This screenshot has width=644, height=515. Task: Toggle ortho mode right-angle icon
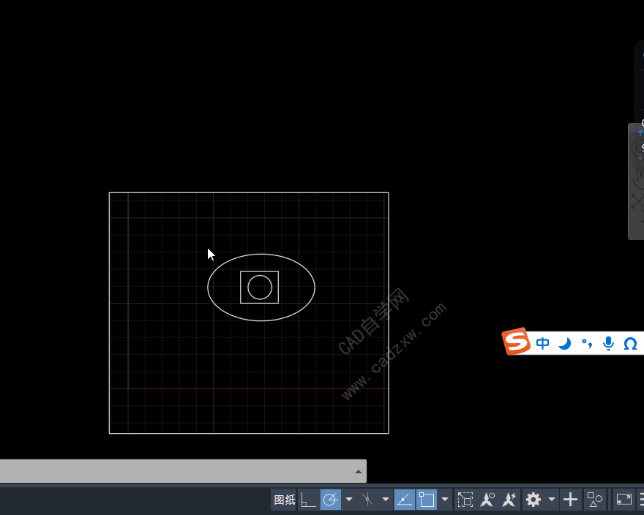pyautogui.click(x=308, y=500)
